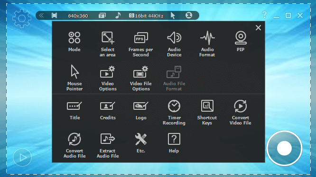
Task: Launch Convert Video File tool
Action: click(240, 113)
